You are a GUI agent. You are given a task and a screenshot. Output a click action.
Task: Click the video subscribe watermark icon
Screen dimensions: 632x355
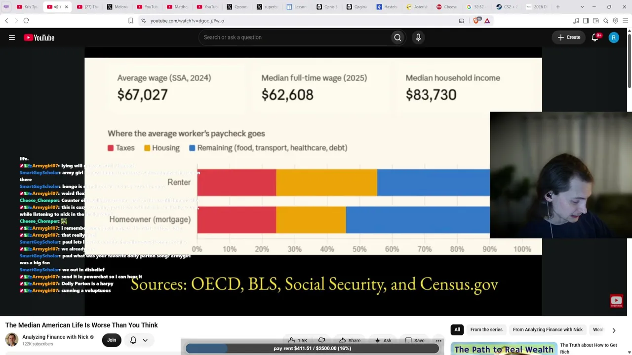tap(616, 301)
